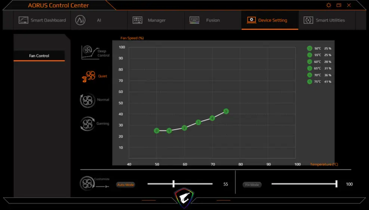Enable Fix Mode

[x=252, y=185]
